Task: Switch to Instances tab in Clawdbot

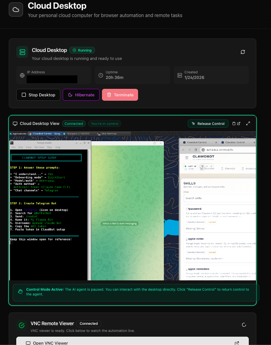Action: click(x=249, y=169)
